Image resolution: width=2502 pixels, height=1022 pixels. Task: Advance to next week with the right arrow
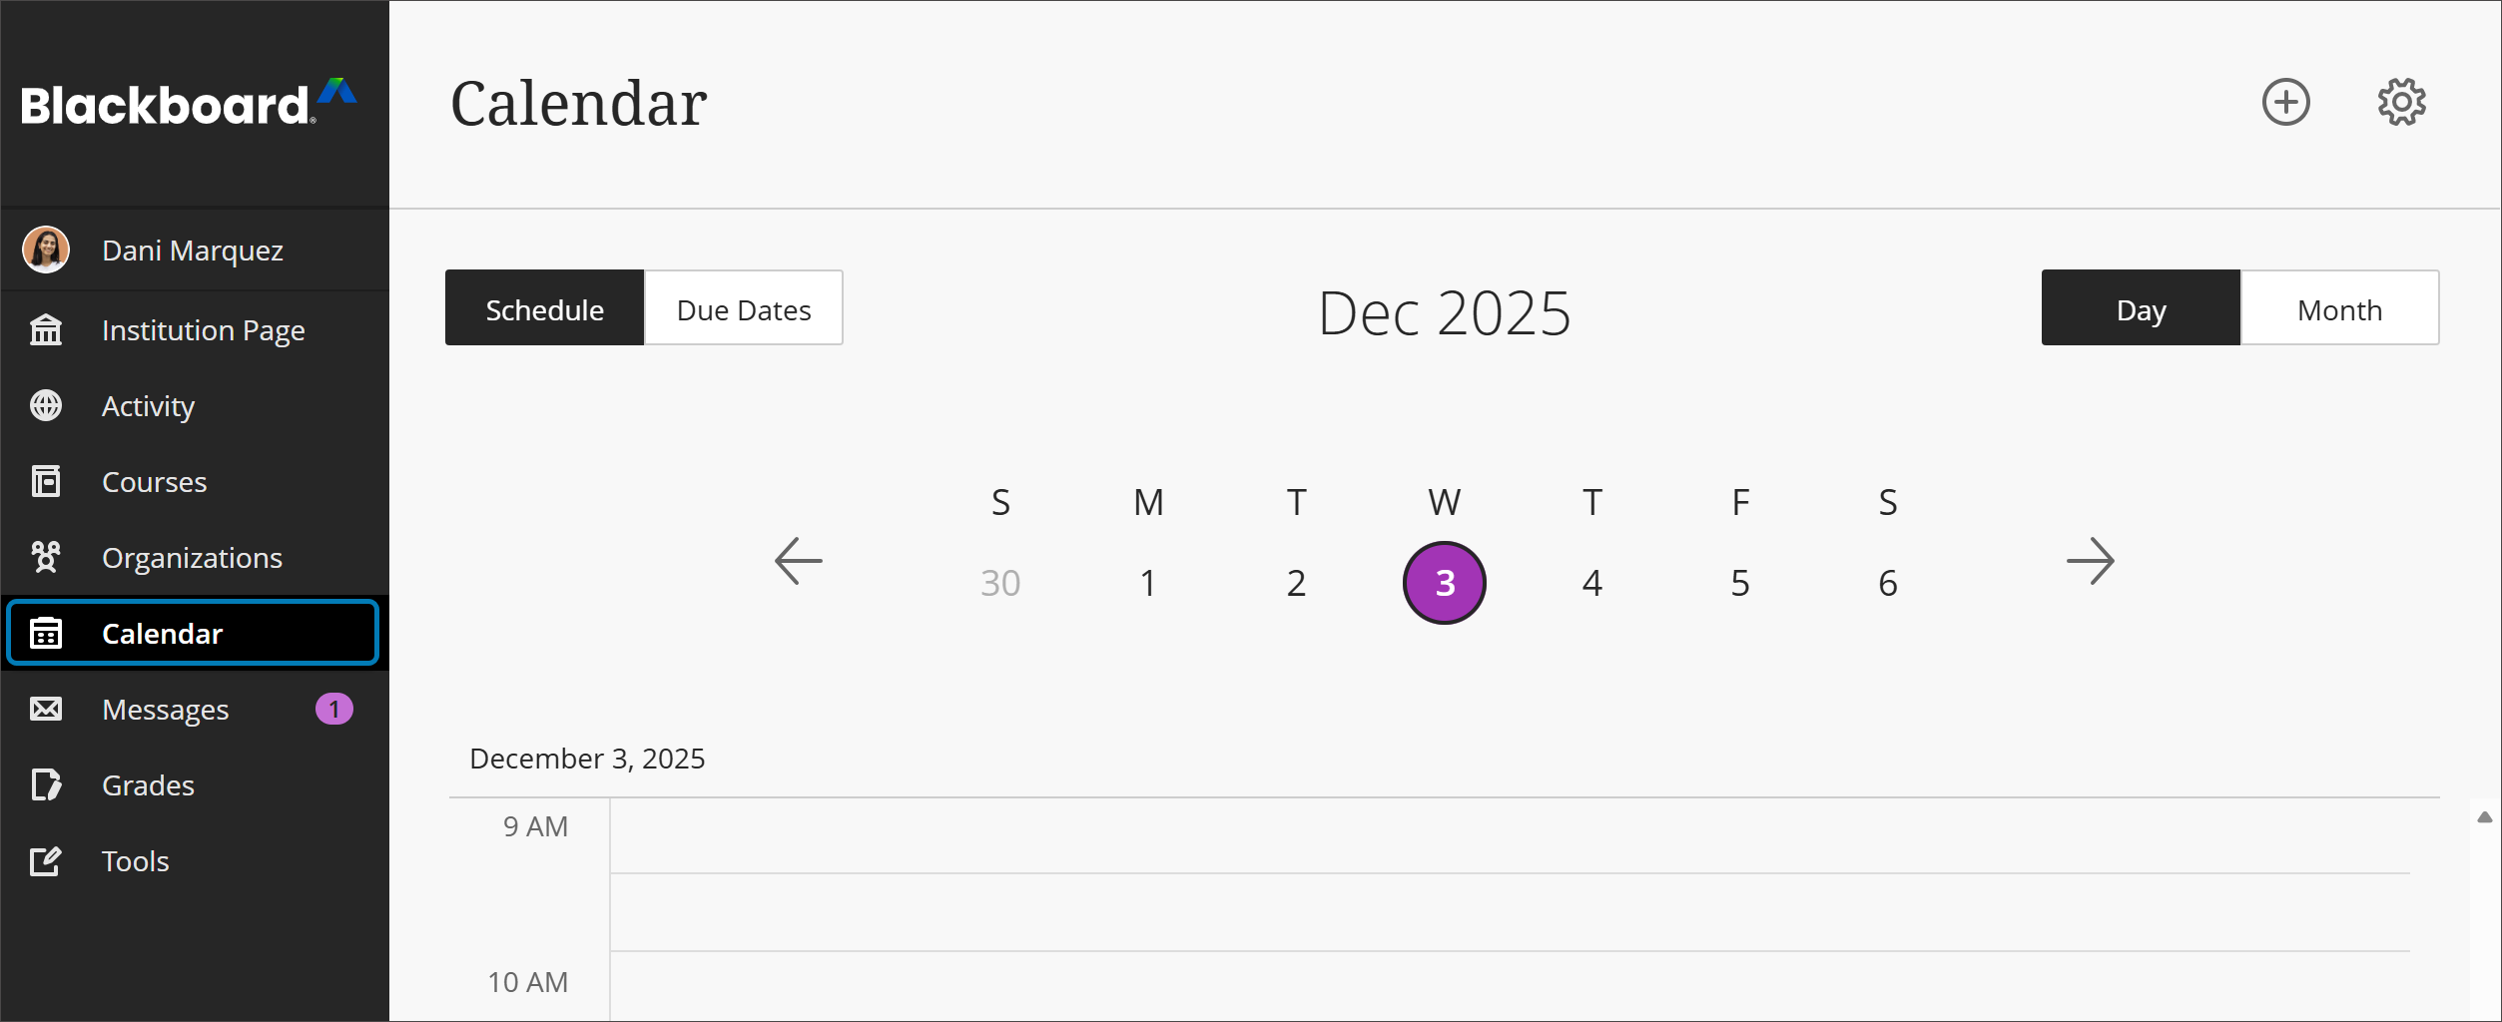tap(2093, 561)
